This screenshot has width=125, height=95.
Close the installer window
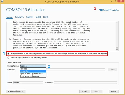pos(121,1)
